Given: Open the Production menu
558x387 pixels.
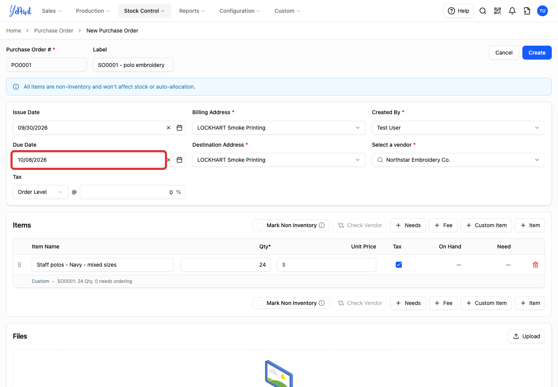Looking at the screenshot, I should coord(93,11).
